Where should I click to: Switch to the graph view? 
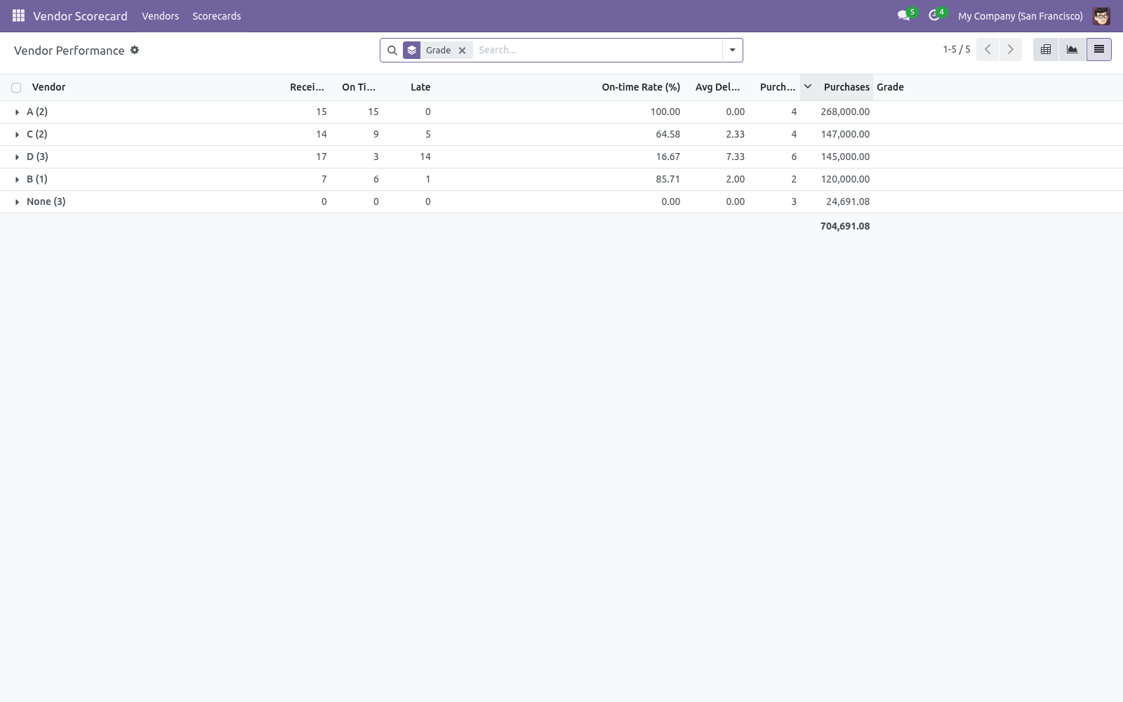tap(1072, 49)
